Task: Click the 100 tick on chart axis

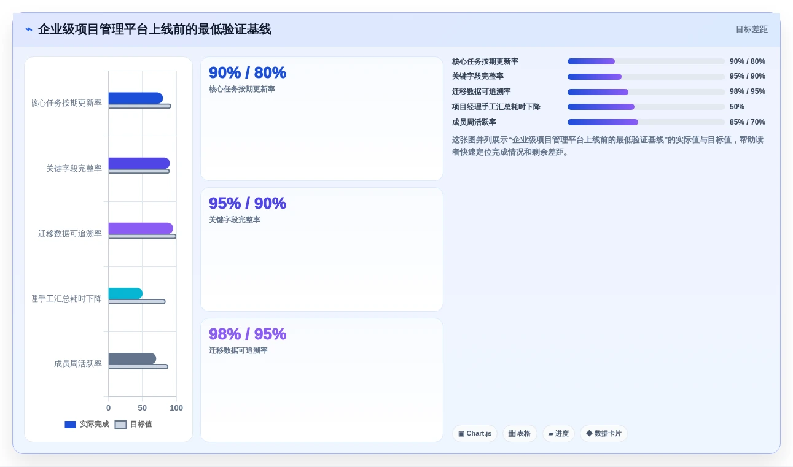Action: [176, 408]
